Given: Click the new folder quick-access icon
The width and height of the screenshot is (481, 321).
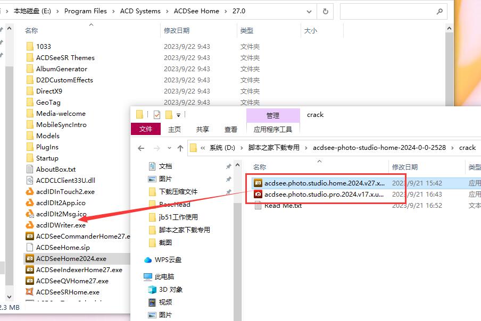Looking at the screenshot, I should (169, 115).
